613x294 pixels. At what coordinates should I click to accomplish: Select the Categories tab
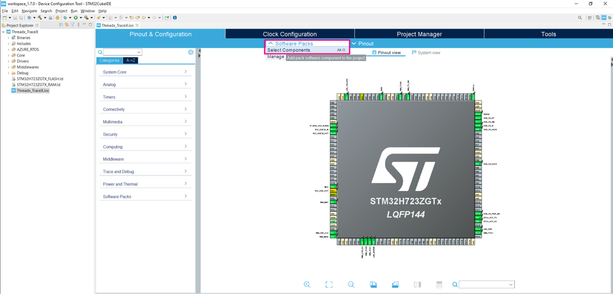[109, 61]
